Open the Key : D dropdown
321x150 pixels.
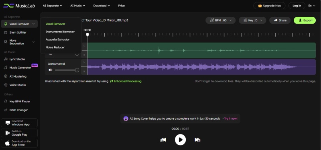tap(252, 20)
